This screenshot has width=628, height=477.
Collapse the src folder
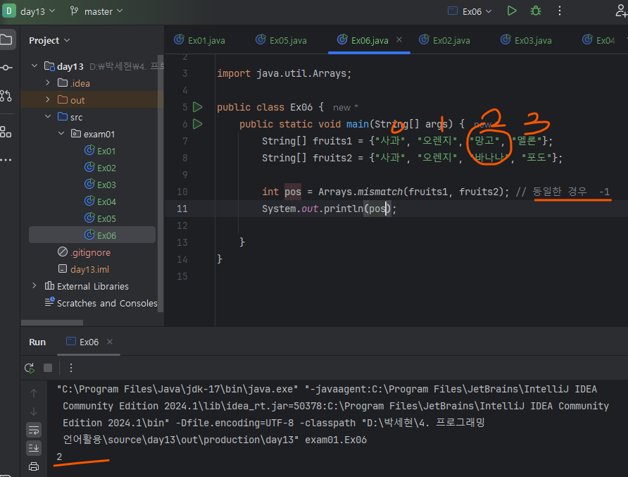pyautogui.click(x=48, y=116)
